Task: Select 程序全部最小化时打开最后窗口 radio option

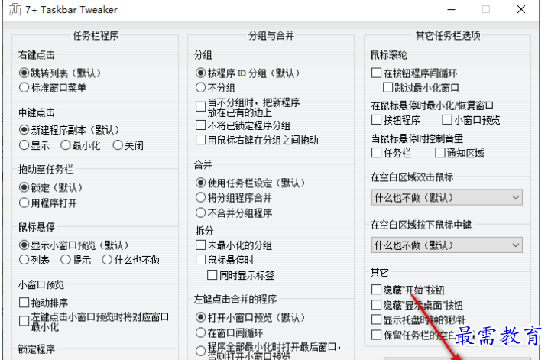Action: (x=200, y=351)
